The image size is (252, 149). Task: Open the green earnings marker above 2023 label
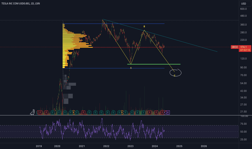pos(132,112)
